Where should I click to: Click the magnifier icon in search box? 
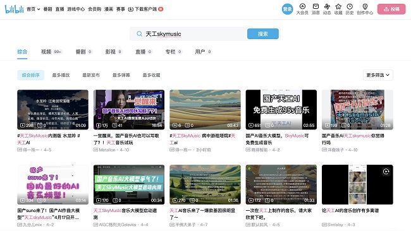pyautogui.click(x=140, y=33)
